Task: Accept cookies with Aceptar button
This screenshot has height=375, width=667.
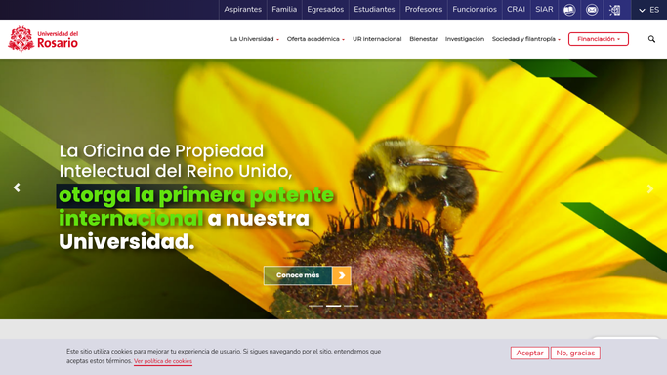Action: click(x=529, y=353)
